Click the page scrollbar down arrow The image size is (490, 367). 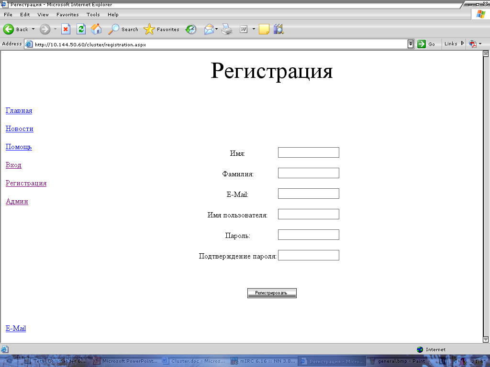click(x=486, y=339)
